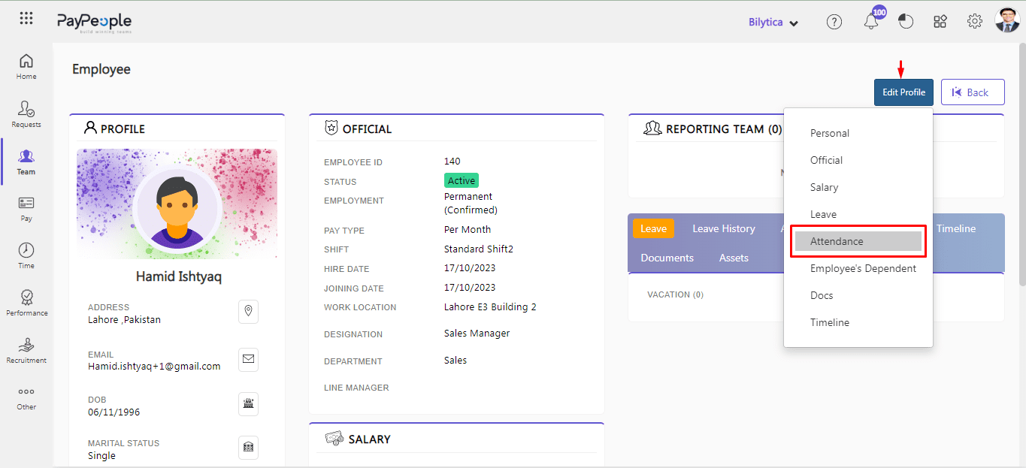Go to Home in the sidebar
Screen dimensions: 1026x468
pos(26,66)
